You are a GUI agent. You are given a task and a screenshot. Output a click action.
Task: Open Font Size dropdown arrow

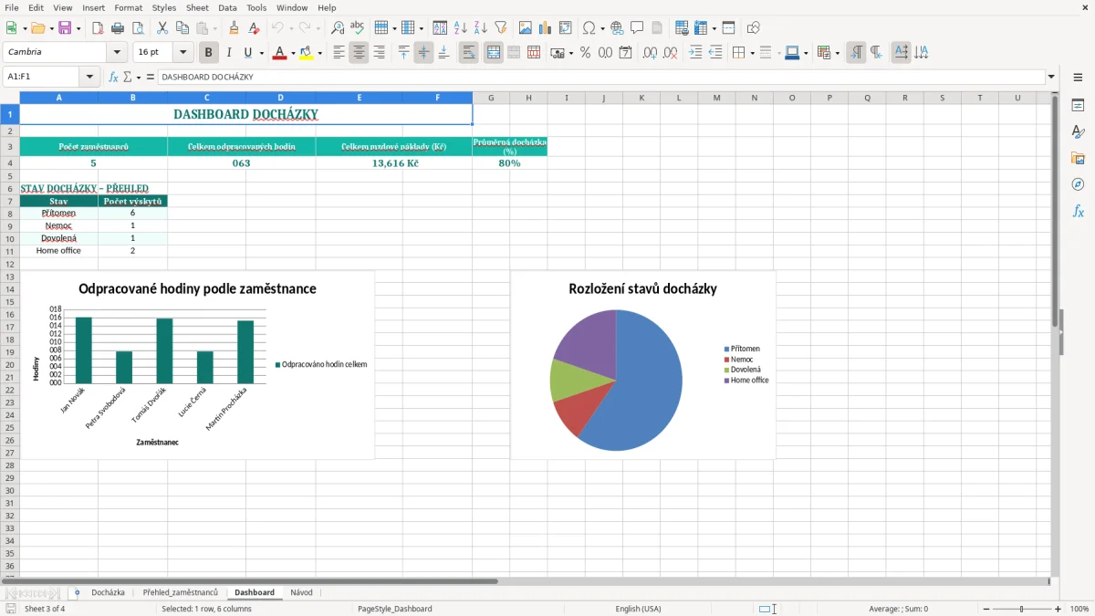point(182,53)
